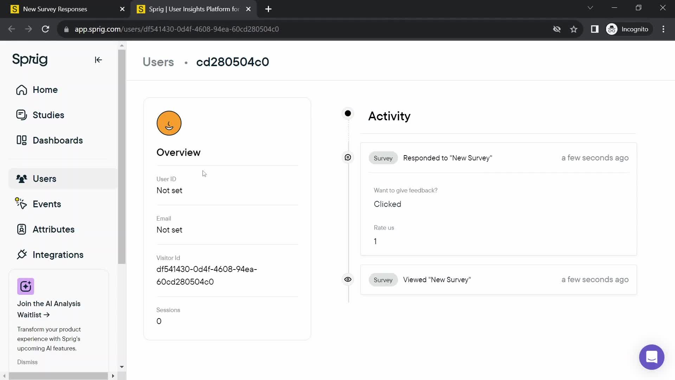Click the Sessions count value
This screenshot has height=380, width=675.
coord(159,321)
